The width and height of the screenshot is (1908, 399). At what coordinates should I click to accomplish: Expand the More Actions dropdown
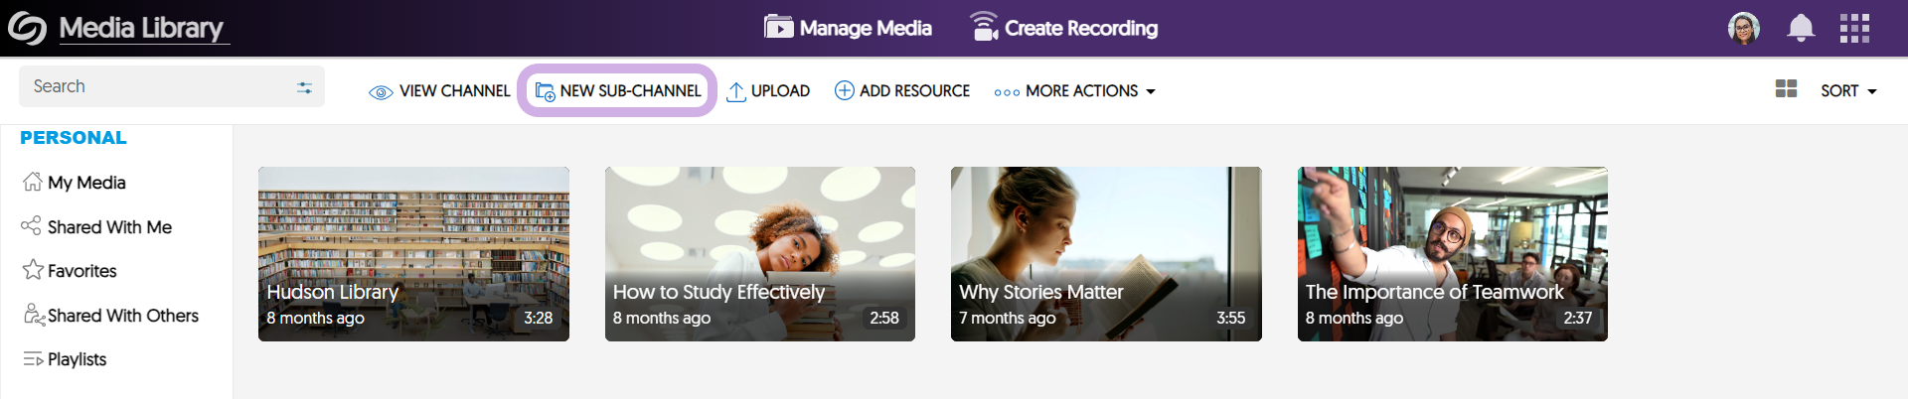pyautogui.click(x=1075, y=91)
